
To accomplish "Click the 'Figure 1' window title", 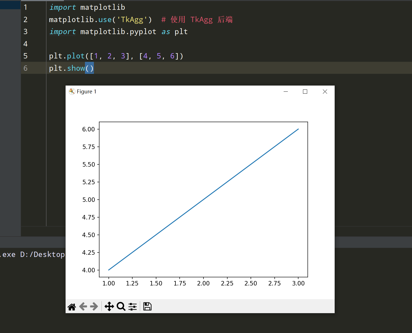I will pyautogui.click(x=87, y=91).
